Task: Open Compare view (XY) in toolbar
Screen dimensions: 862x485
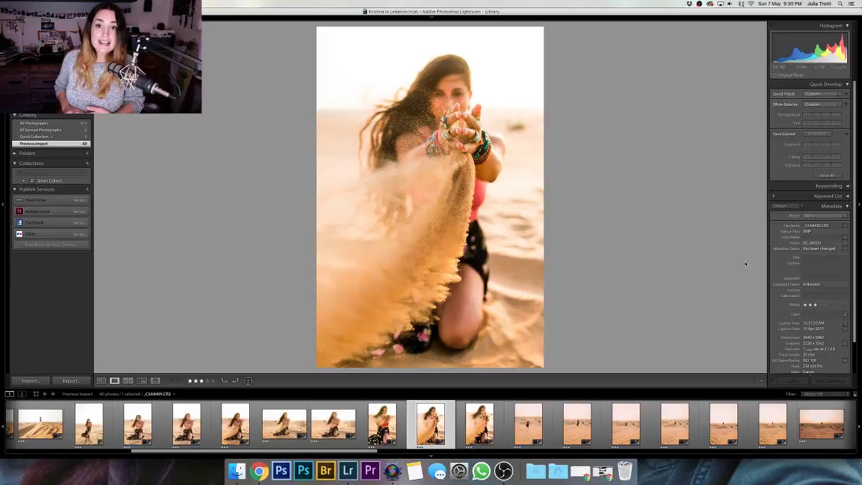Action: [128, 381]
